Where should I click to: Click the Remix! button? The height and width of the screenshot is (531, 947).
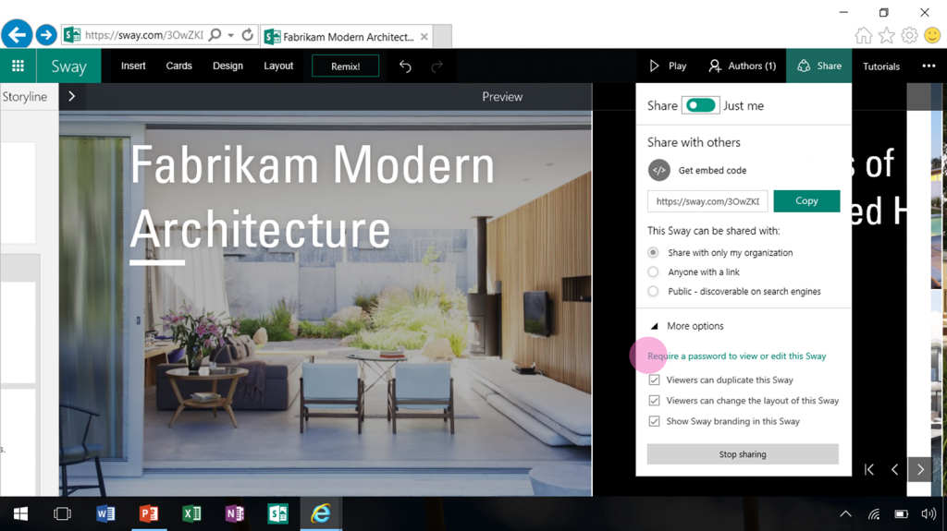click(346, 66)
